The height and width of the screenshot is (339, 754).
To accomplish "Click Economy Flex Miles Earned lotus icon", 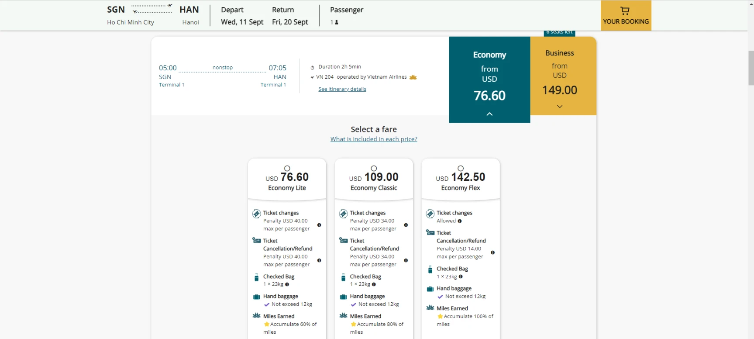I will click(x=430, y=308).
